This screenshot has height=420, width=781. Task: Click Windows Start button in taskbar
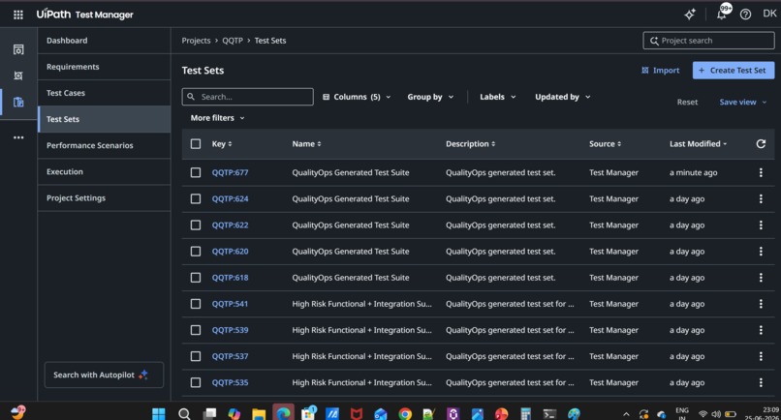click(x=158, y=413)
